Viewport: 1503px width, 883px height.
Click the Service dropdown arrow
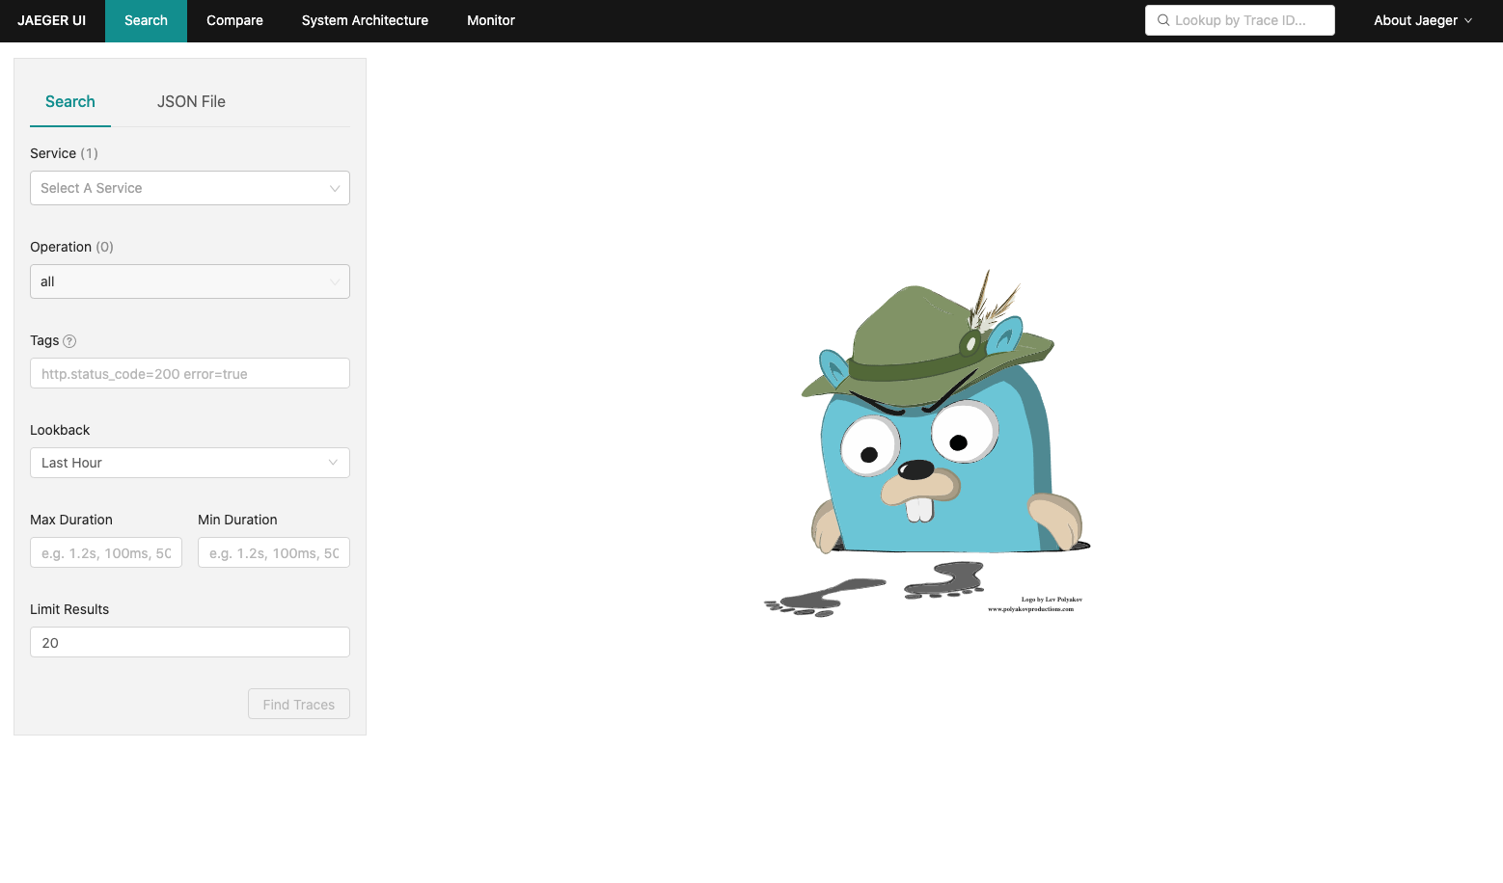(x=335, y=188)
